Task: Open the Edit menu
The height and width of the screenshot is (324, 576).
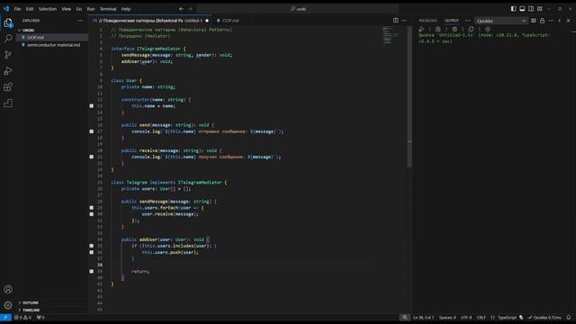Action: [x=30, y=9]
